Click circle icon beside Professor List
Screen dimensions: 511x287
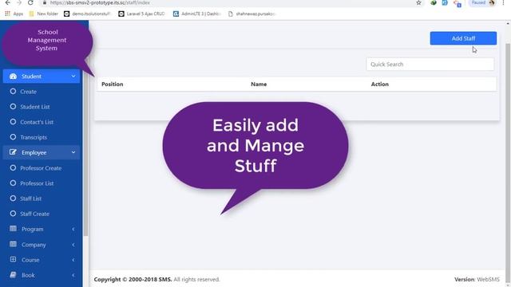tap(13, 183)
